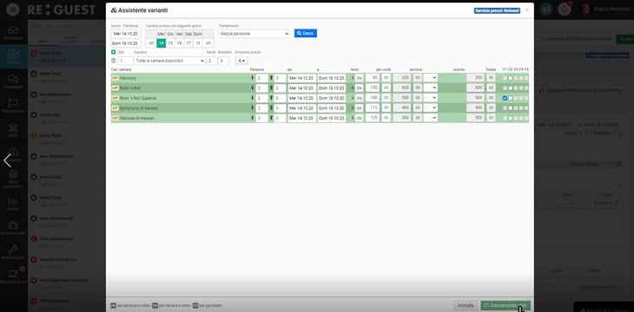Click the Annulla button in the dialog footer
The width and height of the screenshot is (634, 312).
tap(466, 306)
